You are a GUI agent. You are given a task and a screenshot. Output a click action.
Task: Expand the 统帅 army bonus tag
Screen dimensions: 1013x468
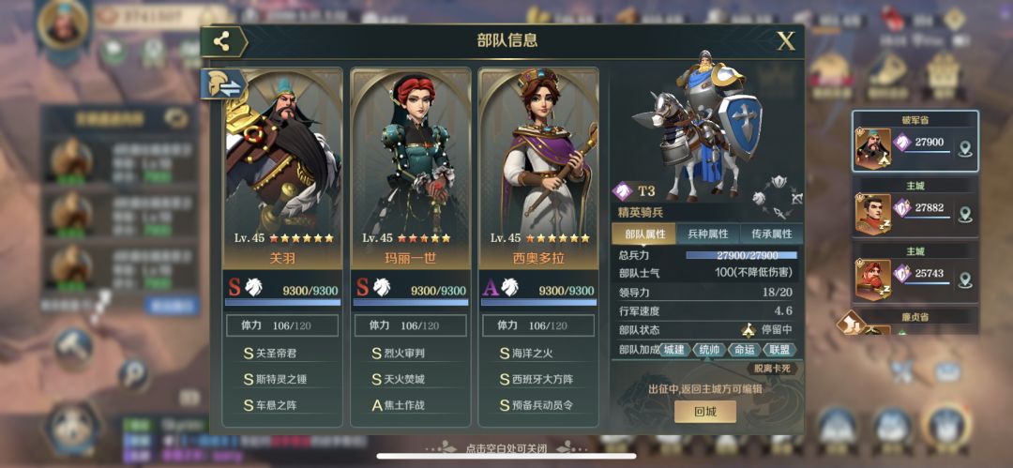[709, 350]
